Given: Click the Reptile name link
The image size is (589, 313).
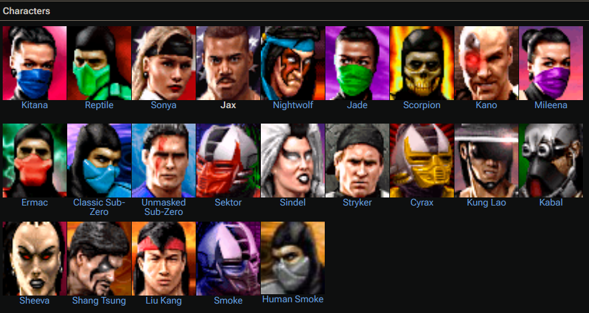Looking at the screenshot, I should (99, 105).
